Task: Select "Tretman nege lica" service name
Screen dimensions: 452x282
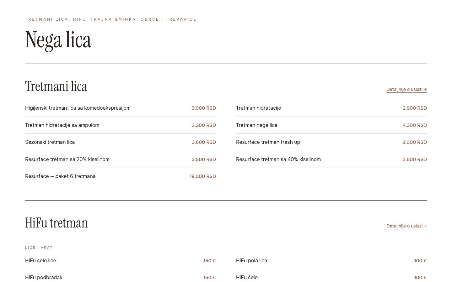Action: pos(257,125)
